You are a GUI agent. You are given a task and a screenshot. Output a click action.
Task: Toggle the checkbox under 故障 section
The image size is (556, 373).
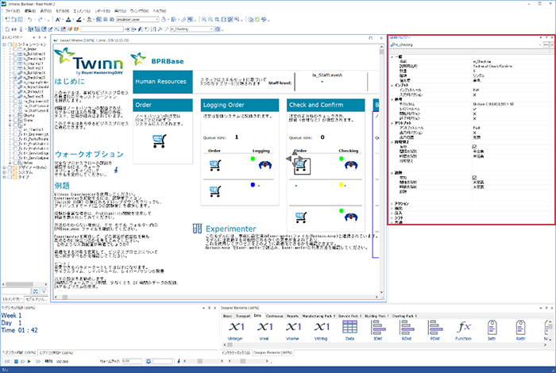(x=474, y=178)
